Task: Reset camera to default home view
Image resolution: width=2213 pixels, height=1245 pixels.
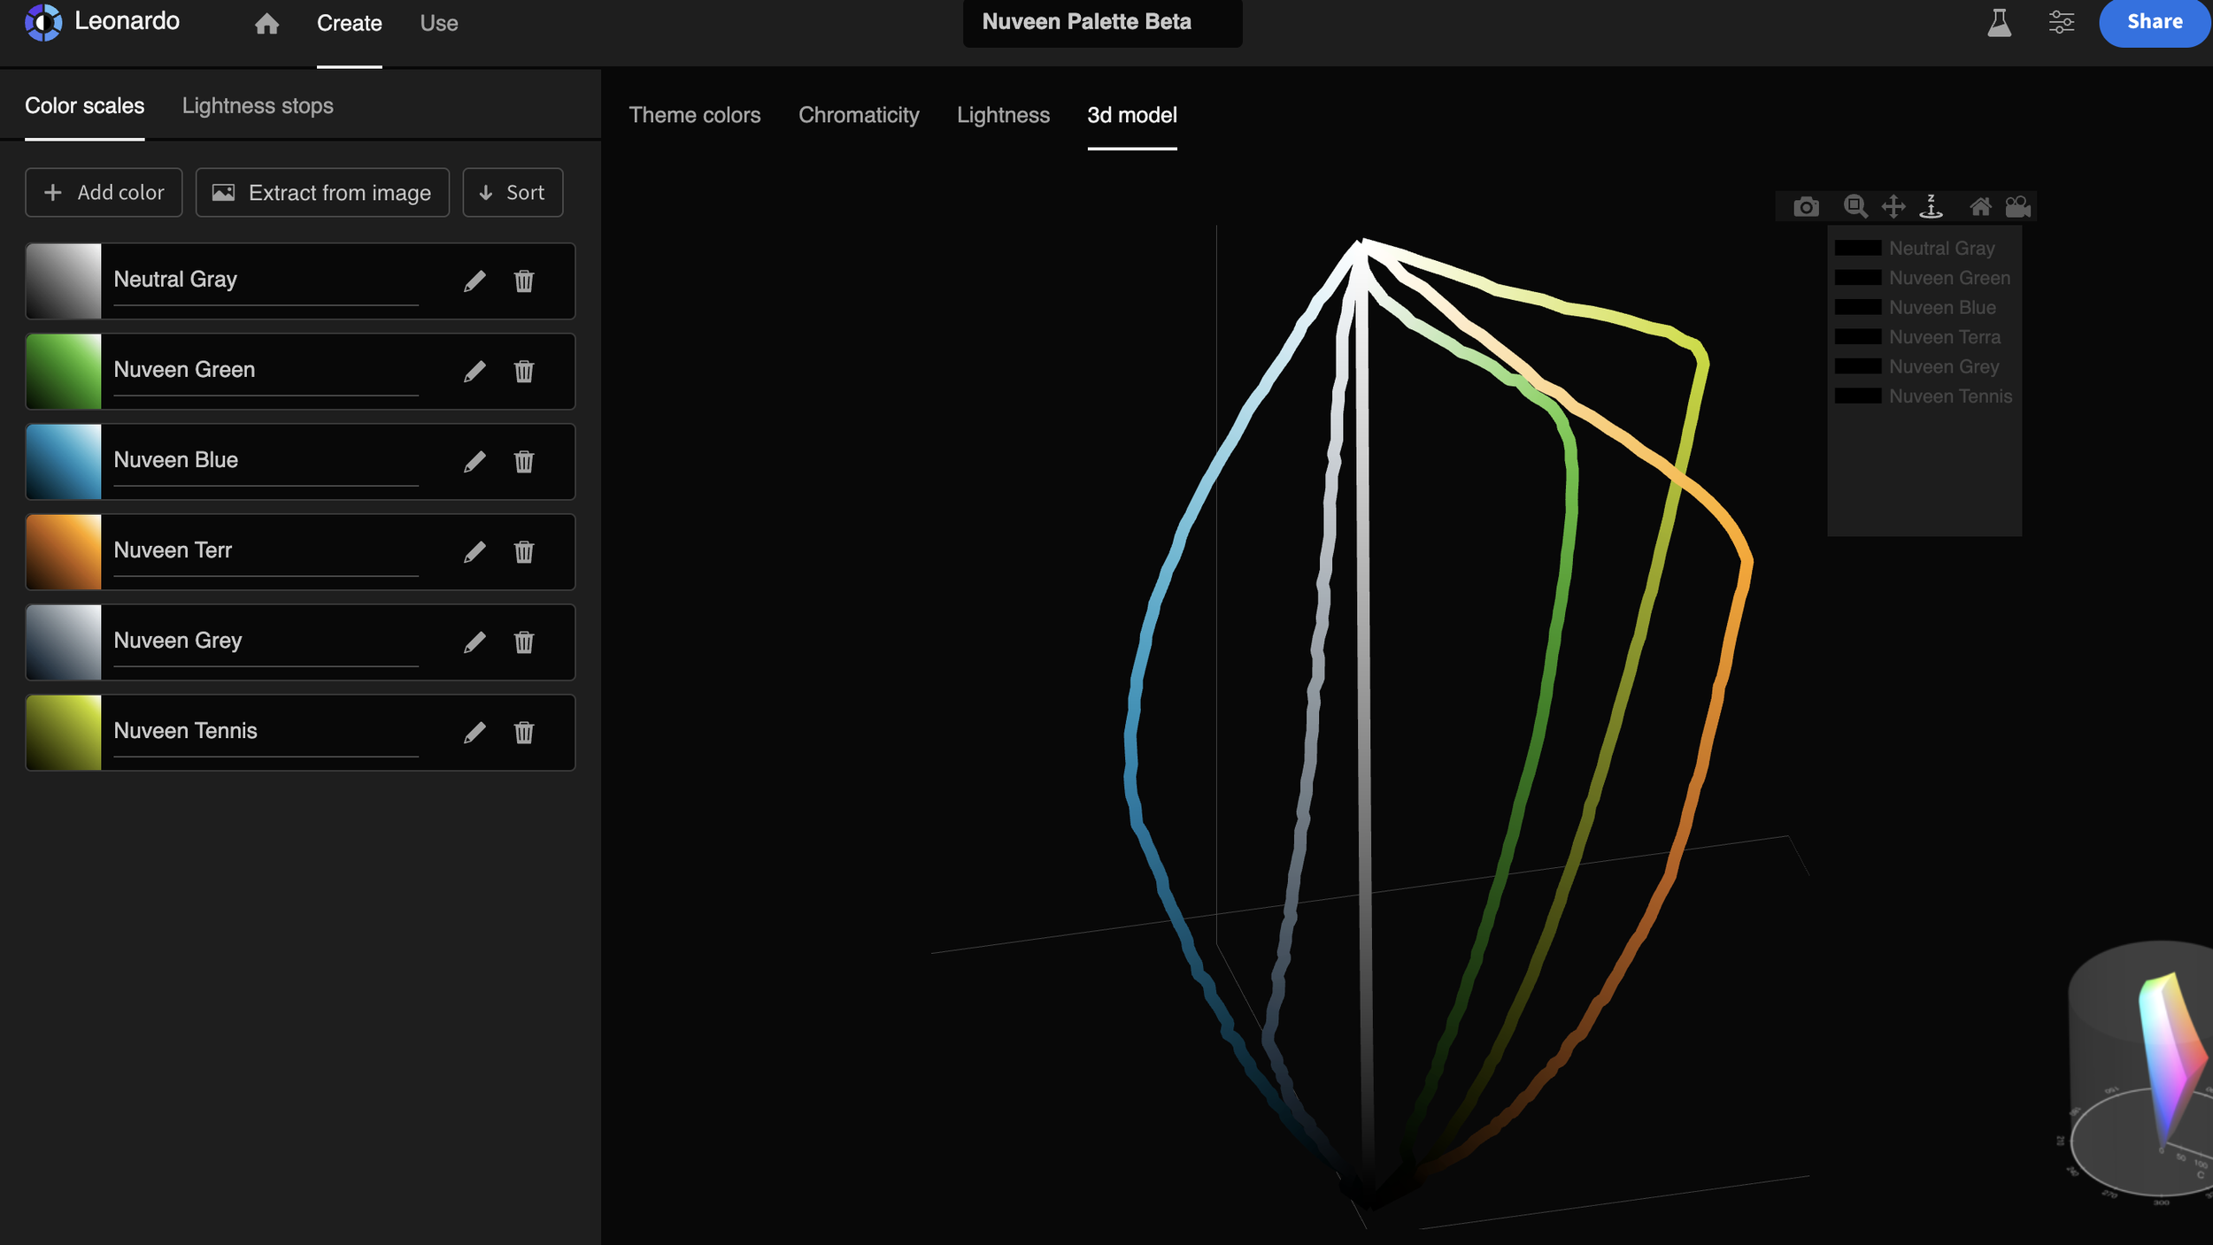Action: coord(1980,207)
